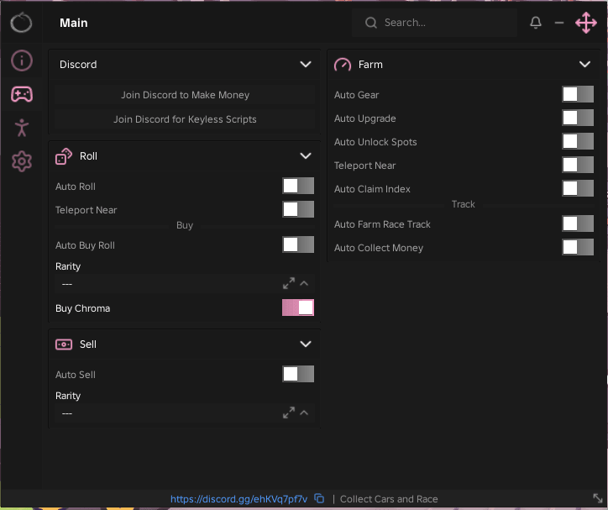
Task: Collapse the Roll section chevron
Action: (x=306, y=156)
